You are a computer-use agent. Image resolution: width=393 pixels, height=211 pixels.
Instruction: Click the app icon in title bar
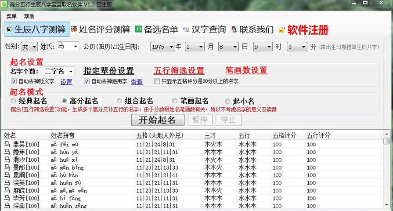pyautogui.click(x=4, y=4)
